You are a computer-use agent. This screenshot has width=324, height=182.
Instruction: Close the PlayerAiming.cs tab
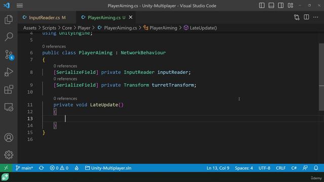pos(131,17)
